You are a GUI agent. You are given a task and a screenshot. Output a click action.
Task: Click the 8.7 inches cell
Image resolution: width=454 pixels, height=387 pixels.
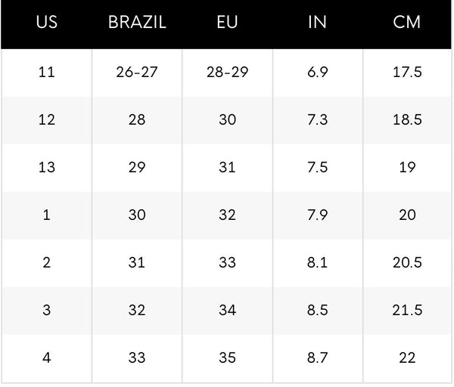(317, 358)
